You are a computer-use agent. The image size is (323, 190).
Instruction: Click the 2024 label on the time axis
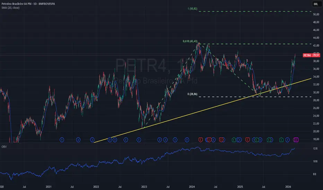(192, 187)
